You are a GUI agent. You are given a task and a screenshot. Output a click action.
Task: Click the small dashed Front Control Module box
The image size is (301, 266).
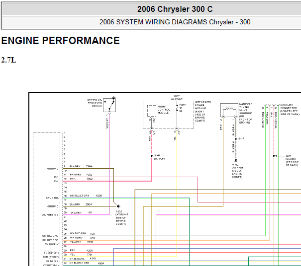coord(151,111)
